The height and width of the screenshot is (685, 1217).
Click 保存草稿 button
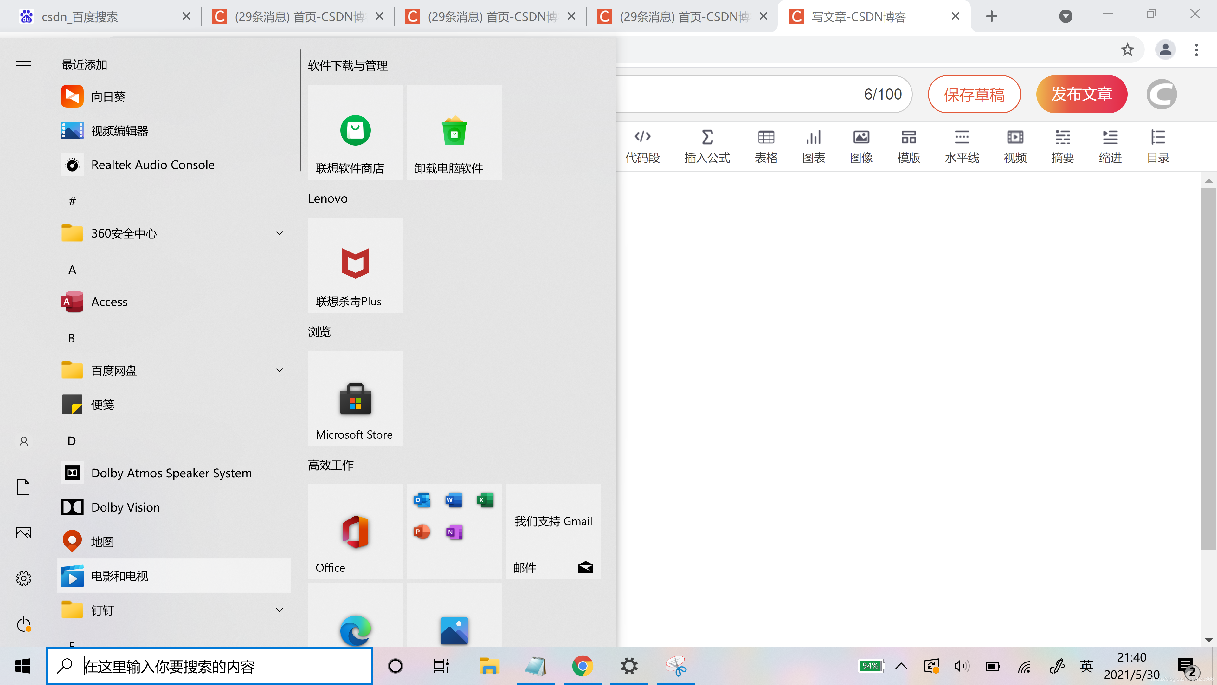[x=974, y=94]
